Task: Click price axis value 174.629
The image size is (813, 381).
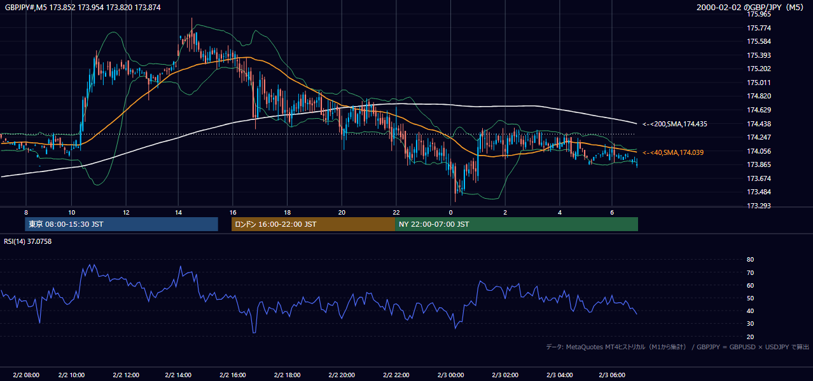Action: click(x=759, y=110)
